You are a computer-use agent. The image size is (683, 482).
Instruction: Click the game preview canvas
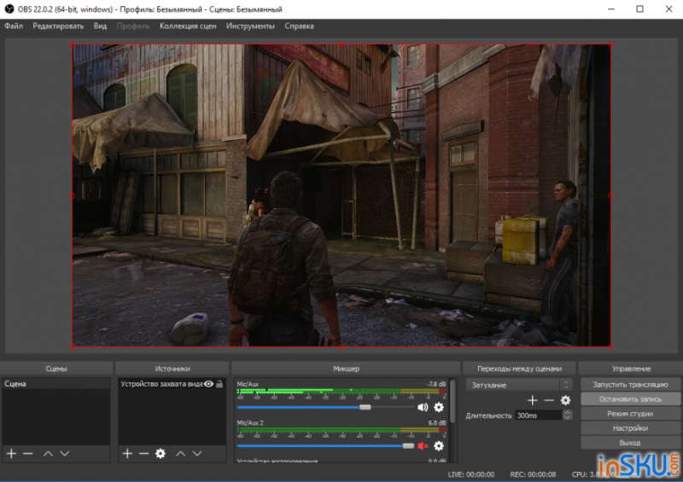click(x=341, y=195)
